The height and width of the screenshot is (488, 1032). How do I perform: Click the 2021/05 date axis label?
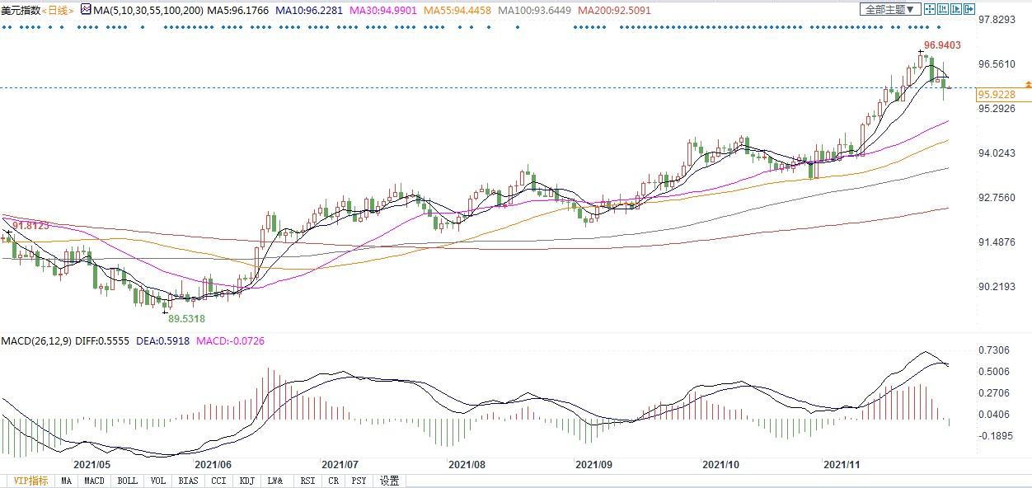click(x=92, y=464)
